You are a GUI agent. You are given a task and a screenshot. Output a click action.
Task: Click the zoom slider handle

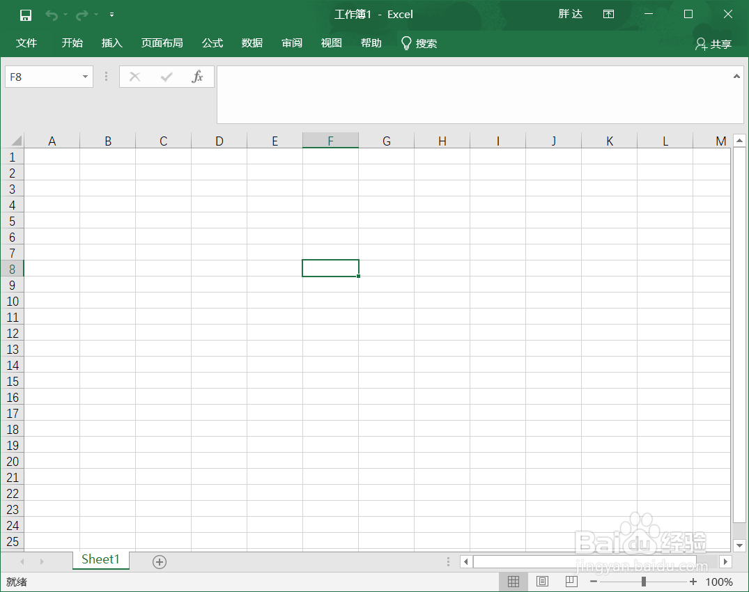pos(644,582)
